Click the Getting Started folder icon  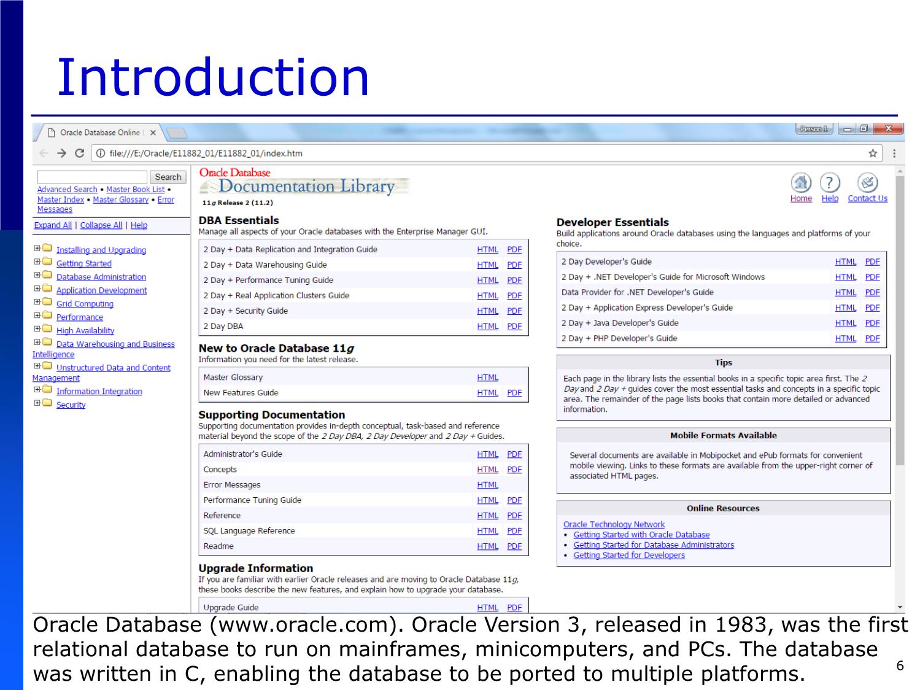point(47,262)
